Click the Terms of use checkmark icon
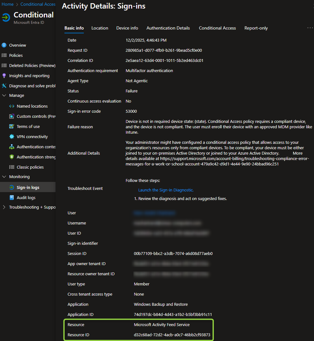The height and width of the screenshot is (341, 314). coord(12,126)
